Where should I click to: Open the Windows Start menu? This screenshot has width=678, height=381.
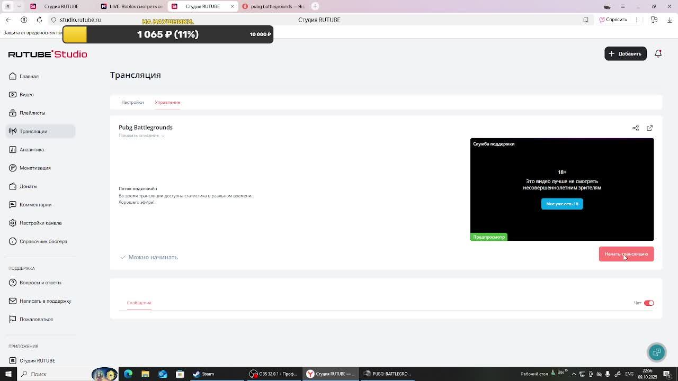pyautogui.click(x=8, y=374)
